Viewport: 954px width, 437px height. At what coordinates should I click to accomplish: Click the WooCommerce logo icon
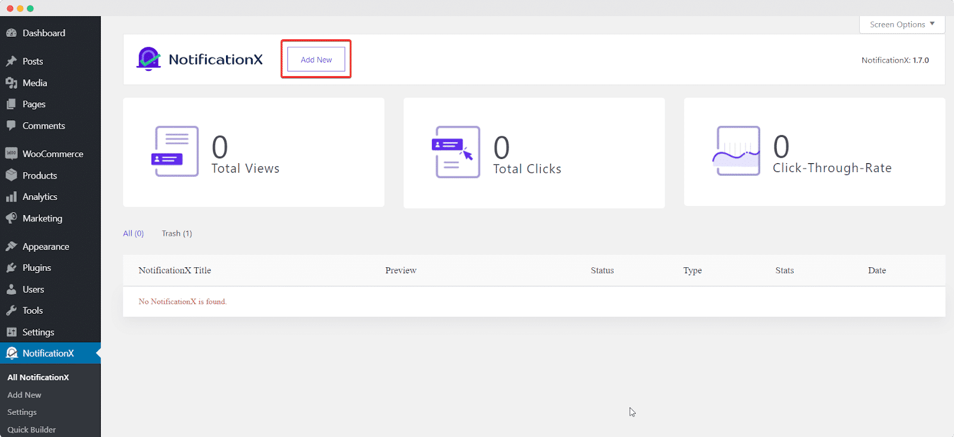pos(11,154)
